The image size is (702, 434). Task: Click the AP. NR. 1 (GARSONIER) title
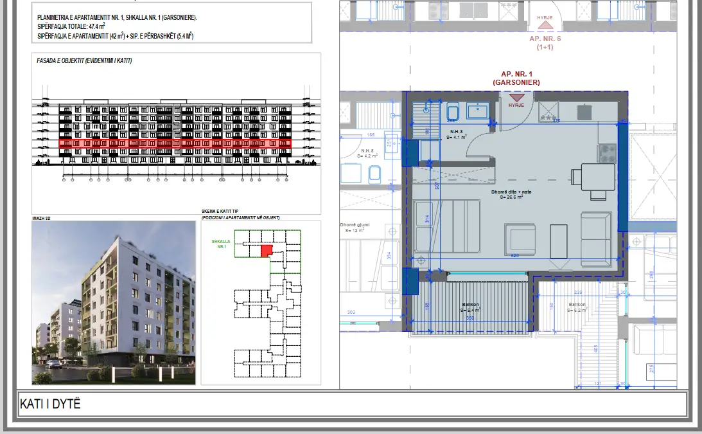click(516, 78)
